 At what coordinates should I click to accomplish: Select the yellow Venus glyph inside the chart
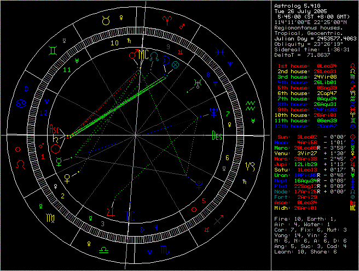[x=68, y=177]
